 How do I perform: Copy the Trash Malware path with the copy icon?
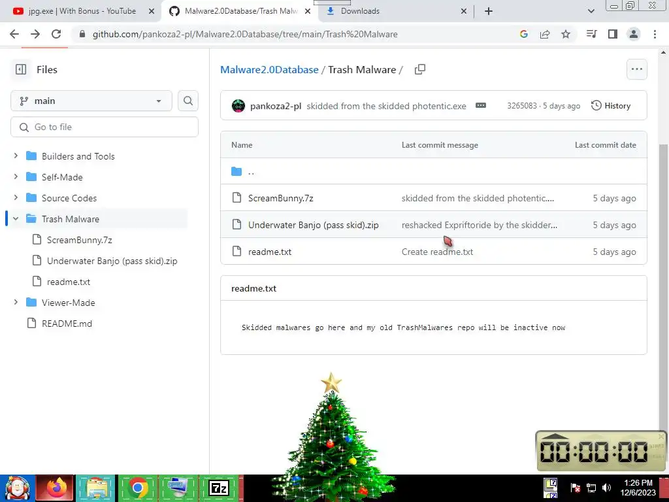420,69
